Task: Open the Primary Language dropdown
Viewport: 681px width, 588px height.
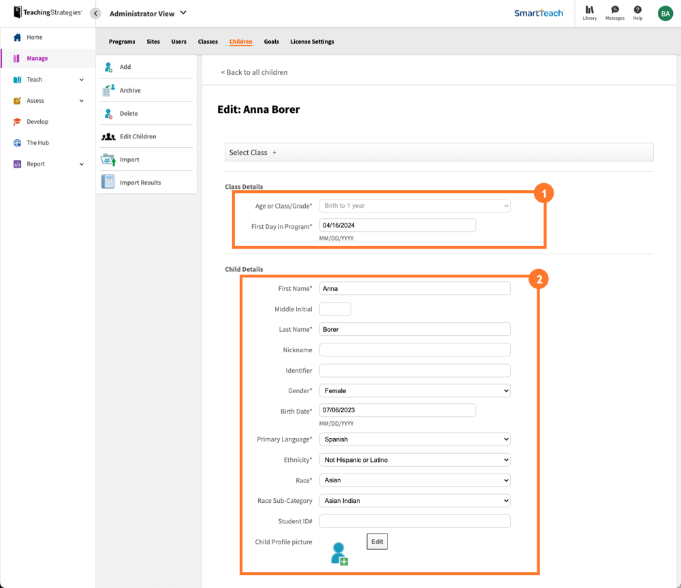Action: 415,439
